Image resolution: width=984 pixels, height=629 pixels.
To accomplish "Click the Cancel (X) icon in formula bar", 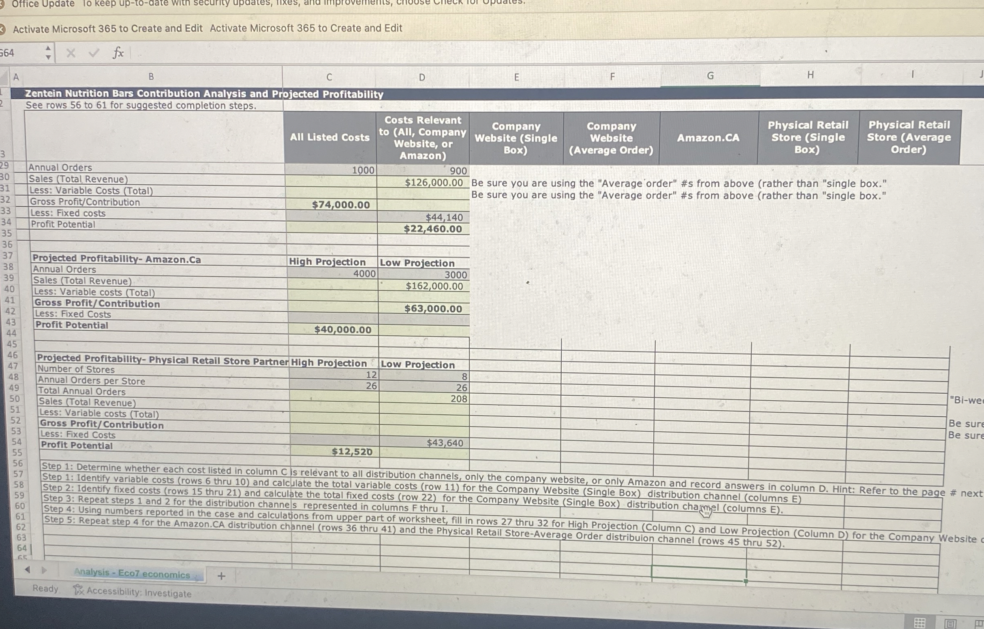I will tap(72, 53).
